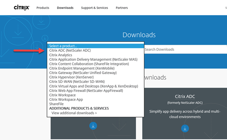Focus the Search Downloads field
227x140 pixels.
(186, 49)
